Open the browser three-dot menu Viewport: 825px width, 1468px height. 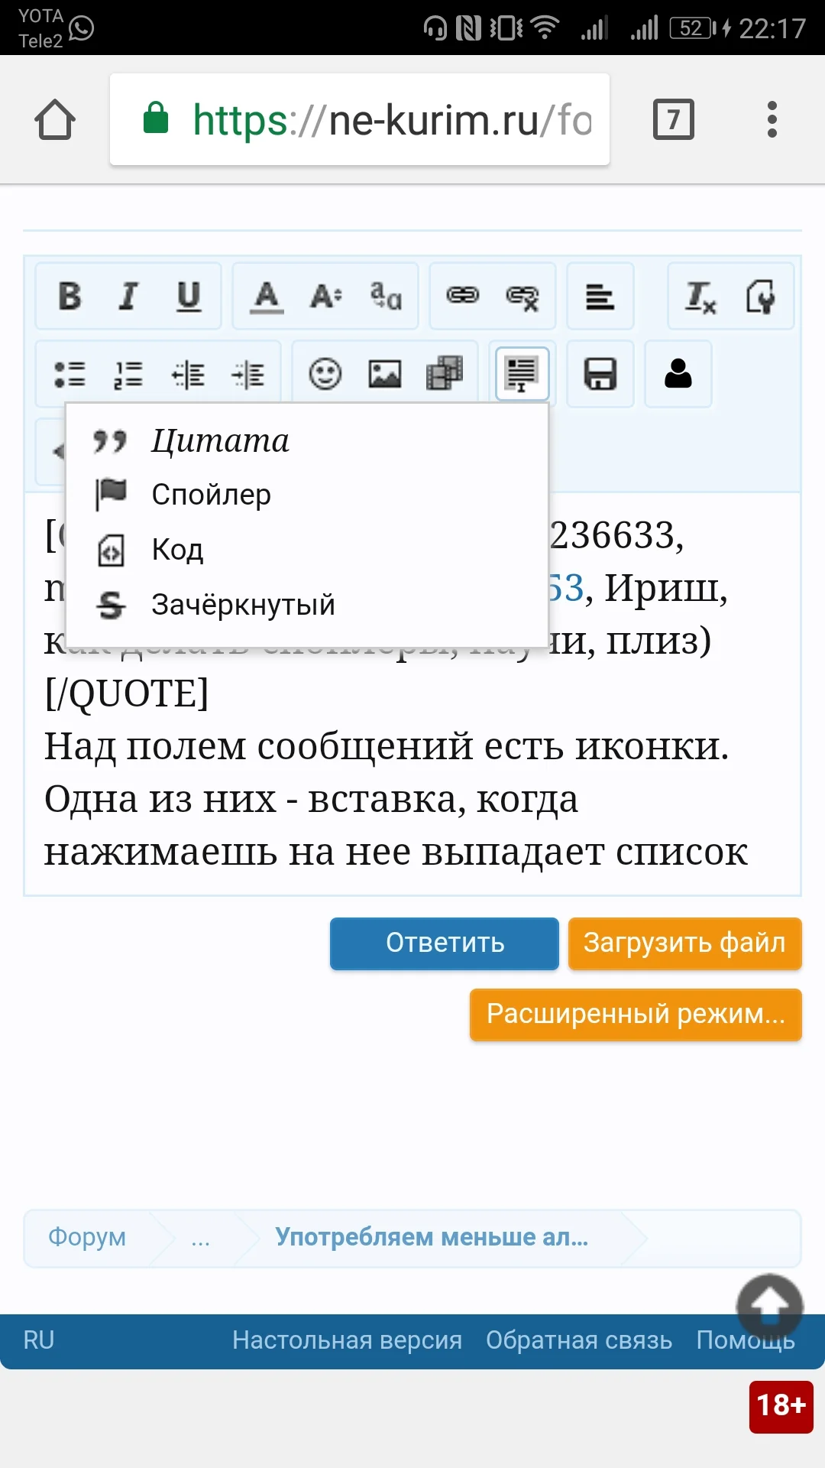[x=772, y=119]
